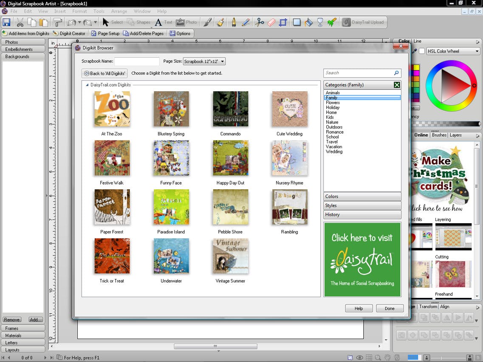Select the At The Zoo digikit thumbnail

[x=112, y=109]
